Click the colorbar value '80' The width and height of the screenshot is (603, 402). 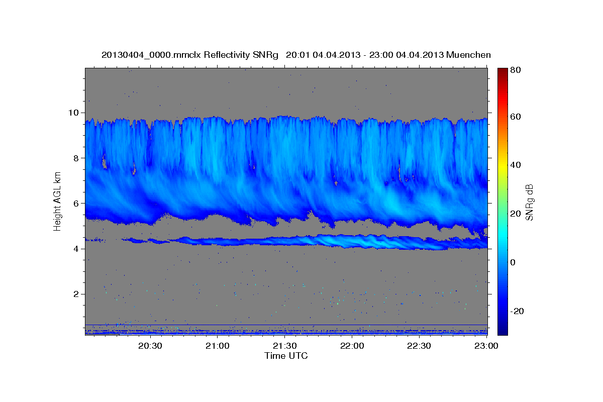(x=515, y=70)
